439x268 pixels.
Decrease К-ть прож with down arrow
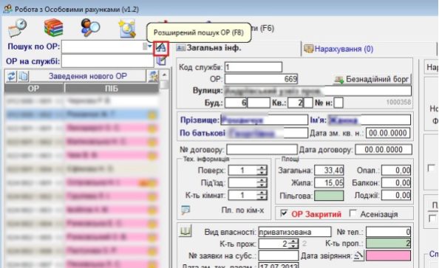[x=293, y=246]
